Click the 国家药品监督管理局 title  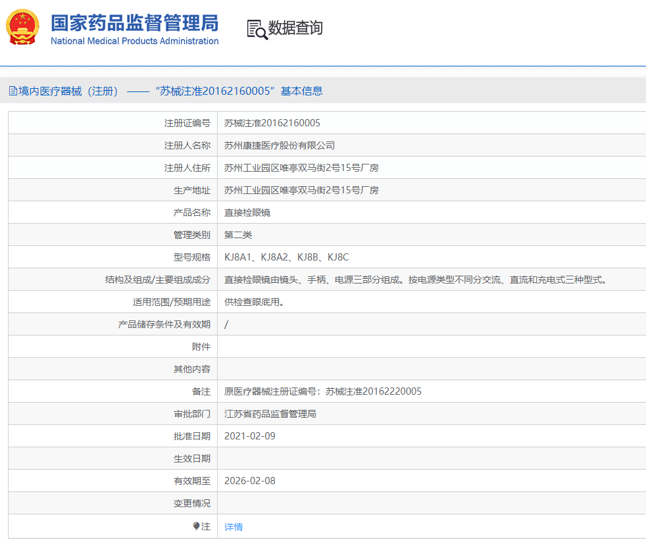click(x=135, y=23)
